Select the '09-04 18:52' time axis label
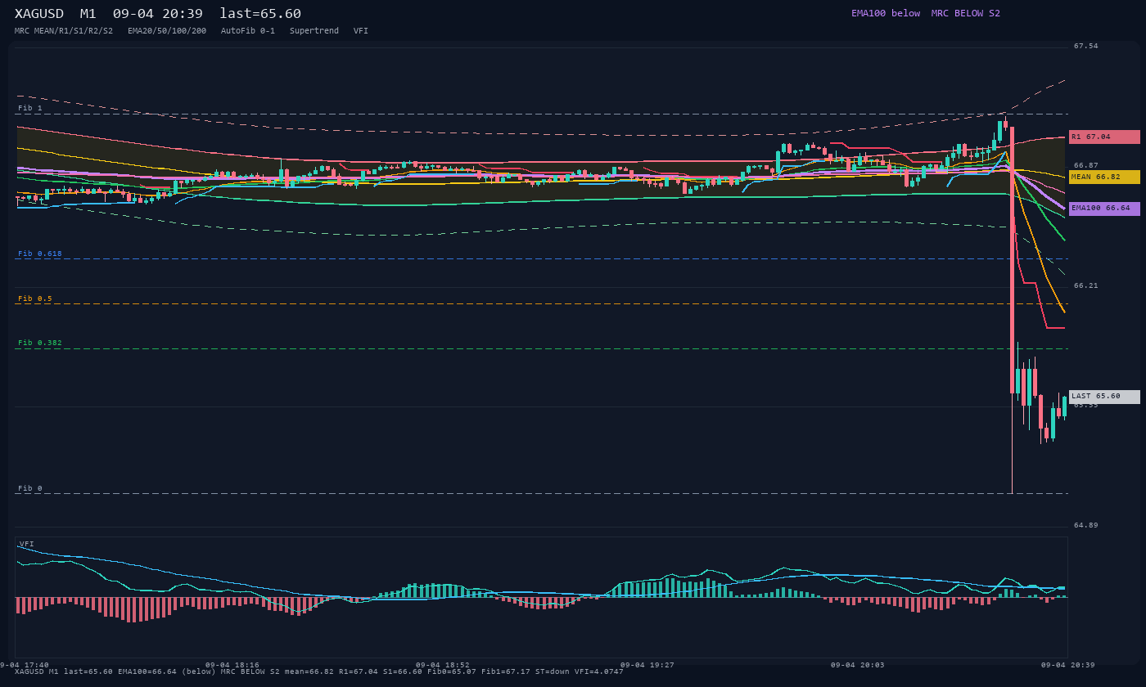The height and width of the screenshot is (687, 1146). 443,665
